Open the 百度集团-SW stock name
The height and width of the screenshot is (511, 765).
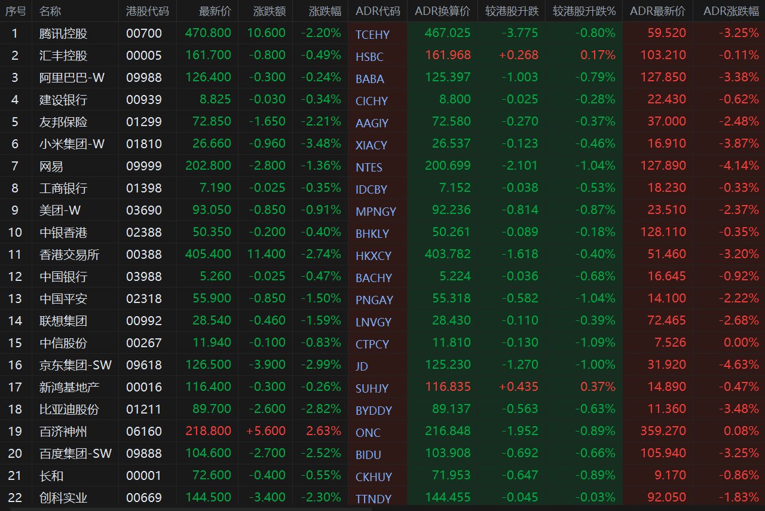tap(76, 453)
